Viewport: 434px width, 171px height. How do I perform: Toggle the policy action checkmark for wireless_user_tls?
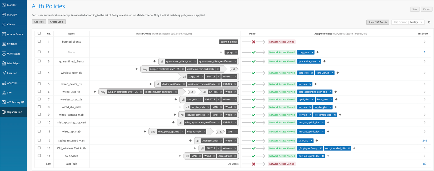tap(253, 73)
